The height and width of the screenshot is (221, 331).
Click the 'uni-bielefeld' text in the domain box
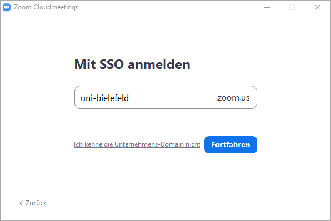coord(105,98)
